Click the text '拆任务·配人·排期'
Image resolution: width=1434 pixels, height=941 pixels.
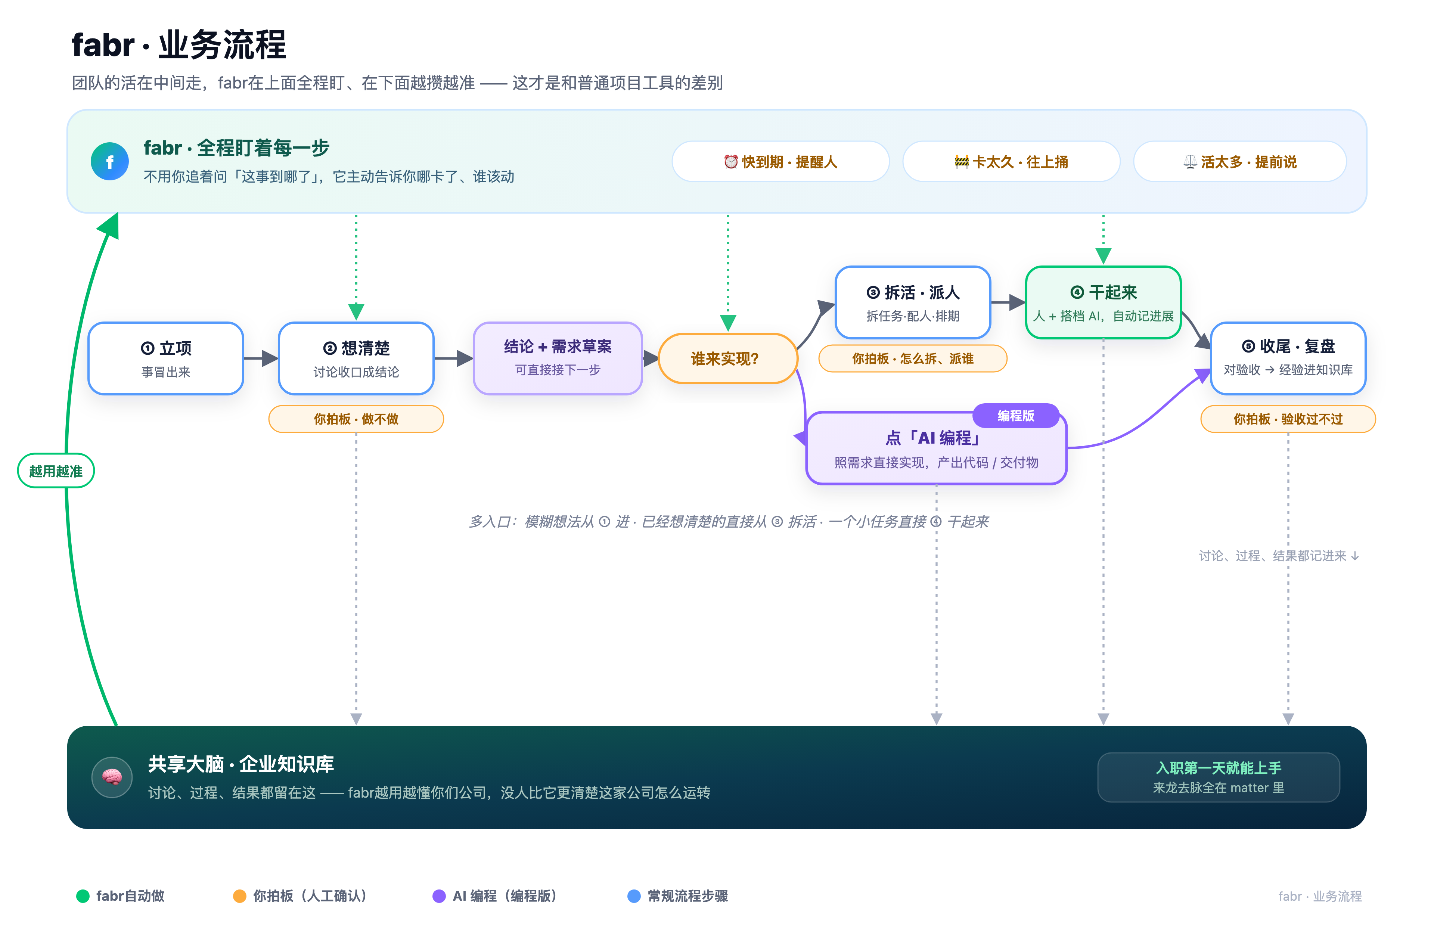point(913,316)
